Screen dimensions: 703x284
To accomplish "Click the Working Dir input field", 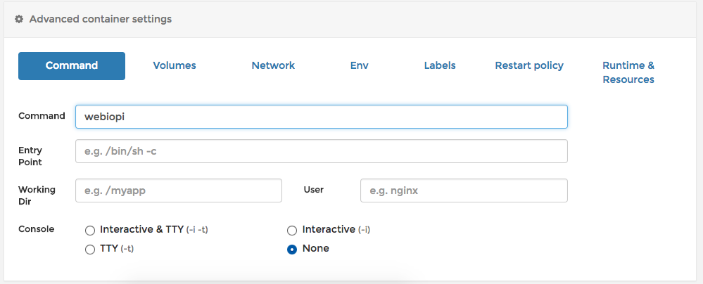I will (x=178, y=191).
